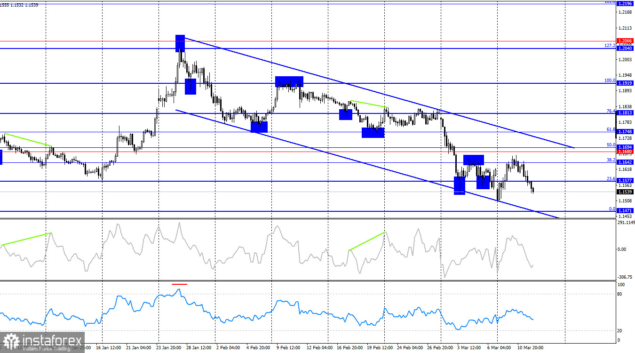Image resolution: width=635 pixels, height=353 pixels.
Task: Select the 1.2168 price scale value
Action: (625, 13)
